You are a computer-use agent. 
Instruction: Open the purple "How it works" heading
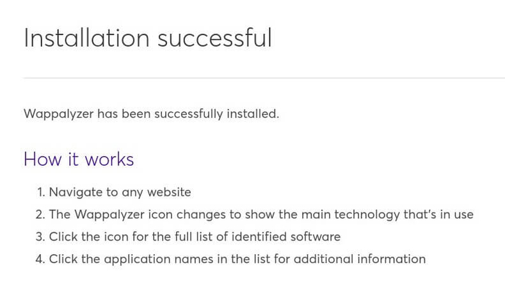[79, 159]
